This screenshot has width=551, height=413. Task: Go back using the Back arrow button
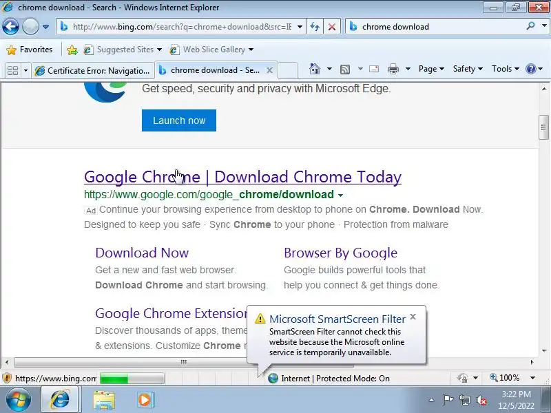[x=10, y=27]
